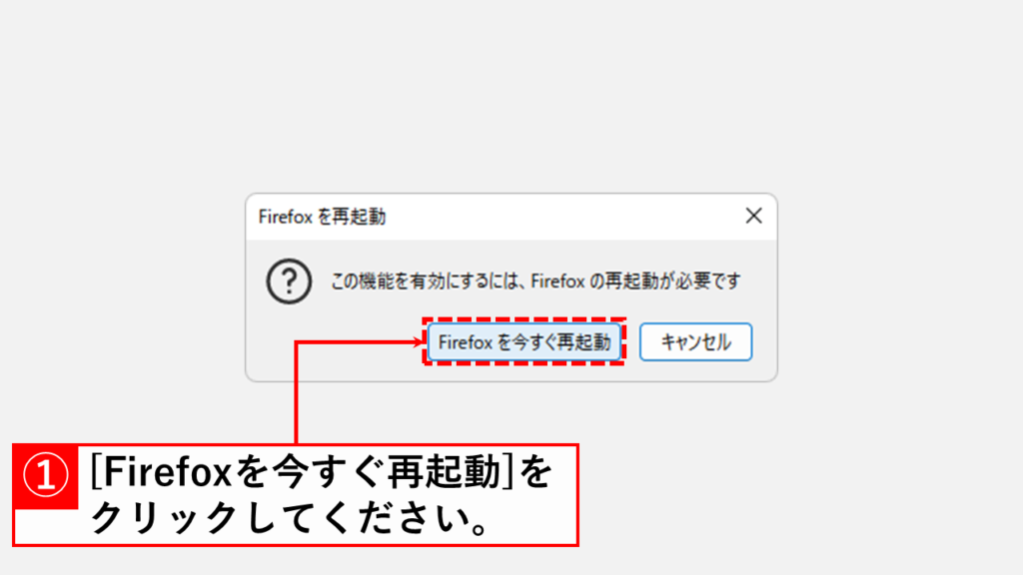1023x575 pixels.
Task: Click the red circled number one badge
Action: coord(46,476)
